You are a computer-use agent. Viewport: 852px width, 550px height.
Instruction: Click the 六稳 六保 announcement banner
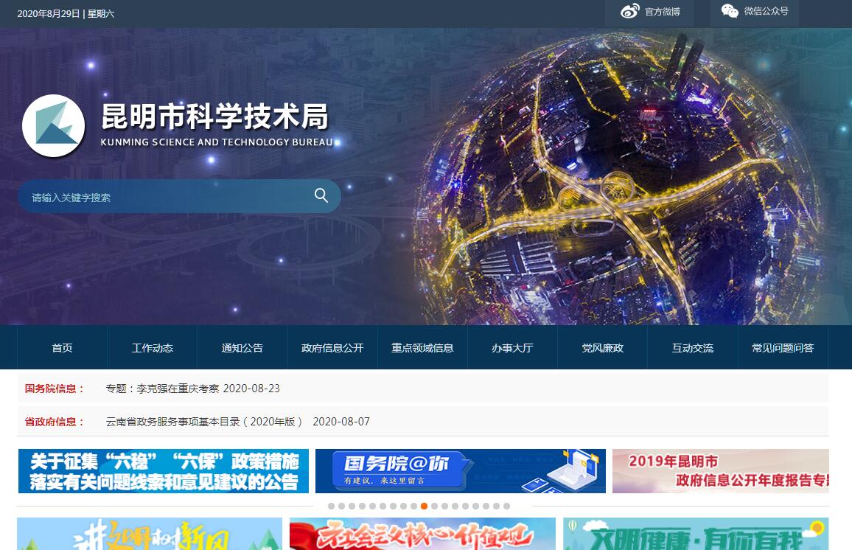164,471
